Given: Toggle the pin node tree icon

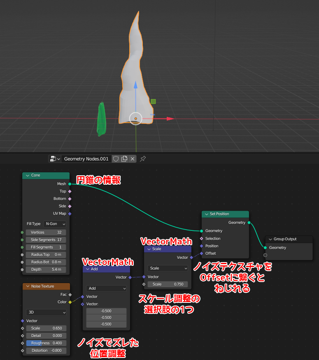Looking at the screenshot, I should click(x=143, y=159).
